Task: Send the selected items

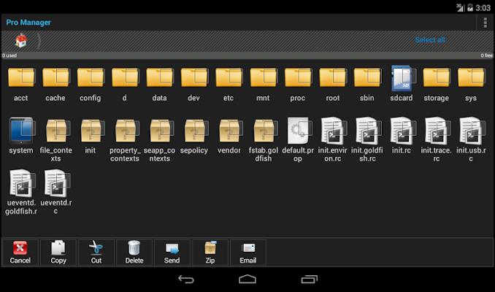Action: [172, 253]
